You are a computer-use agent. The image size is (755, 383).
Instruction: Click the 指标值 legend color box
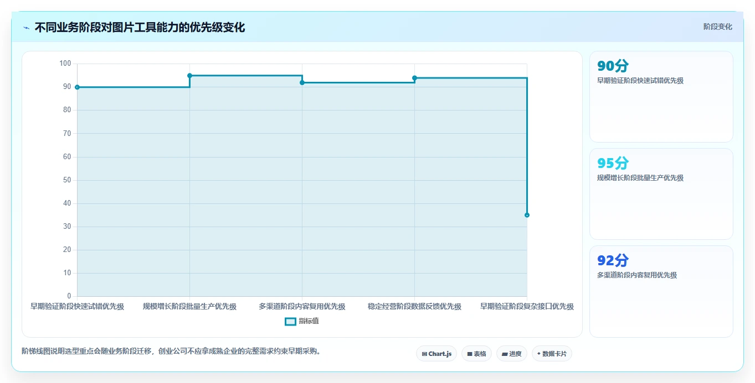pyautogui.click(x=290, y=321)
